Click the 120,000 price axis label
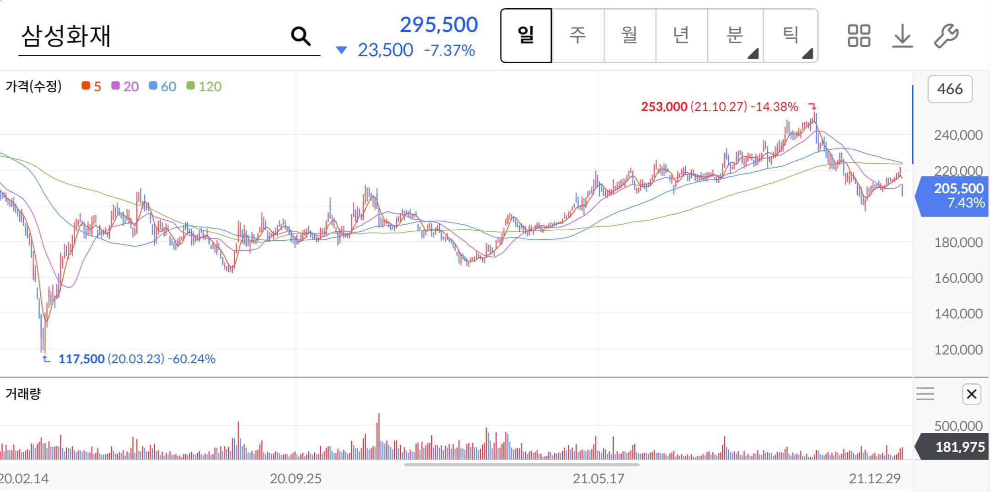The height and width of the screenshot is (492, 990). [958, 350]
